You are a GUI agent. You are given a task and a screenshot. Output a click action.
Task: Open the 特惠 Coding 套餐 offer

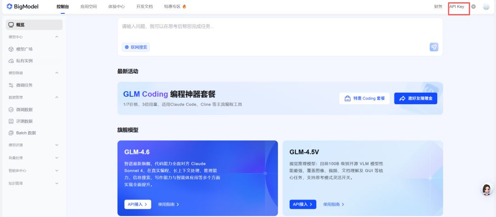coord(364,98)
